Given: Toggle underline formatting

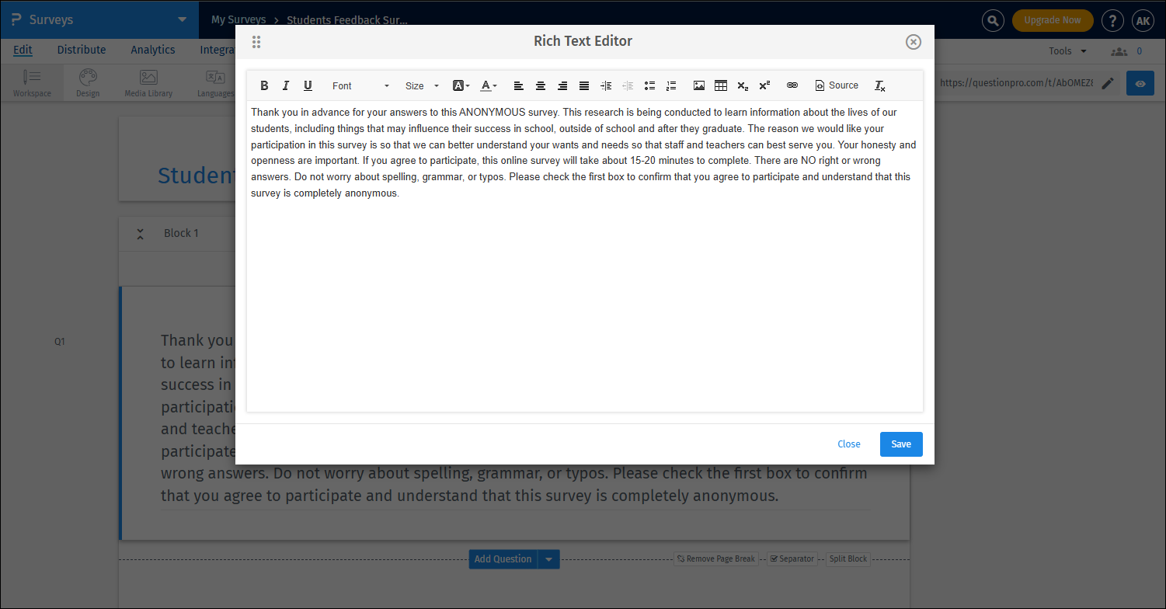Looking at the screenshot, I should (x=308, y=85).
